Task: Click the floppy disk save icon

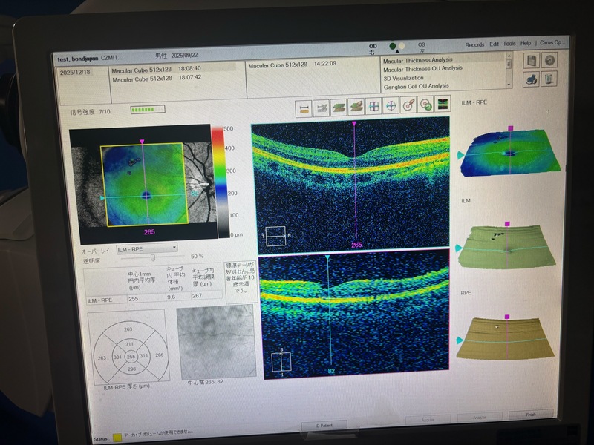Action: coord(531,61)
